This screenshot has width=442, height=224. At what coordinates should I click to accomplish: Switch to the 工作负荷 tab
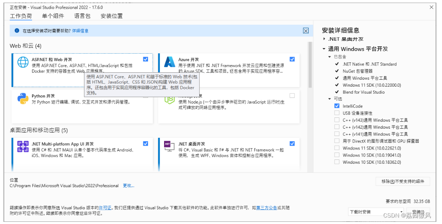coord(21,16)
